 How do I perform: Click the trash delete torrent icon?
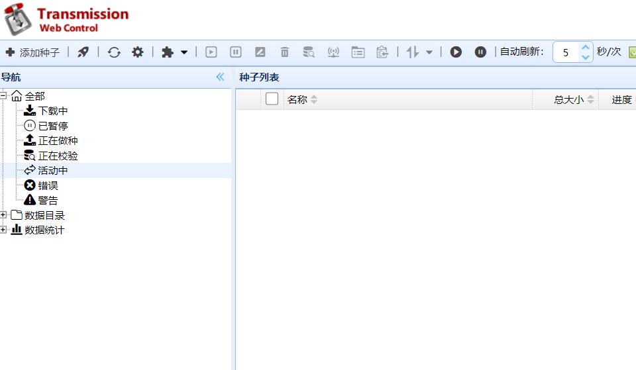pyautogui.click(x=285, y=52)
